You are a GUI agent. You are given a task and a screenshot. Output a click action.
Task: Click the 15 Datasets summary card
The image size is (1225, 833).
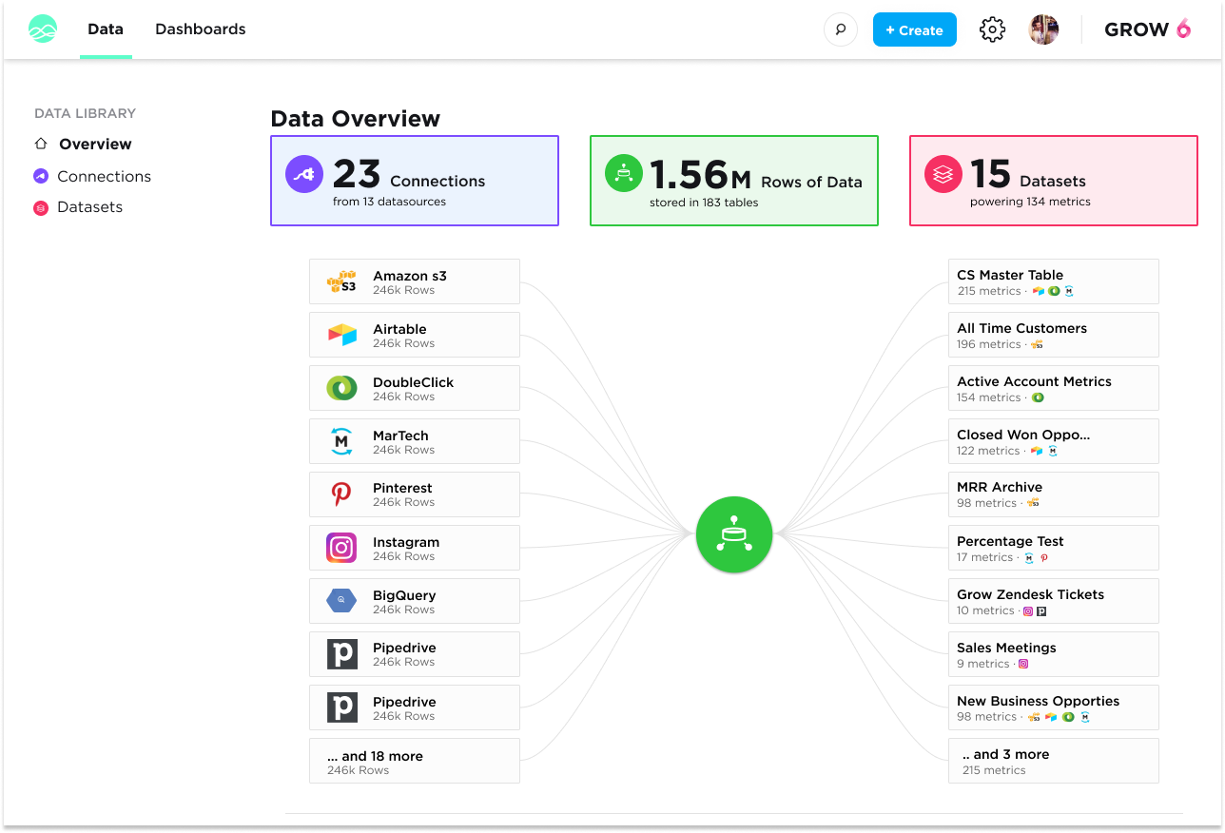coord(1053,181)
